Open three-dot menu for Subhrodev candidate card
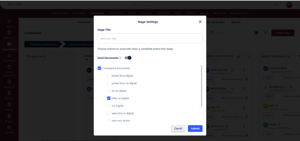The width and height of the screenshot is (300, 141). click(244, 70)
